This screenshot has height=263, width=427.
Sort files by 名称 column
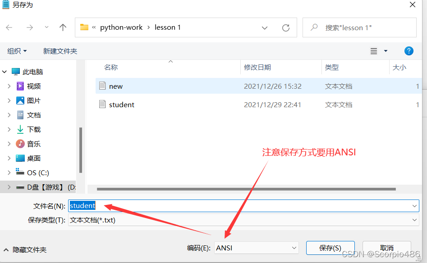point(111,67)
